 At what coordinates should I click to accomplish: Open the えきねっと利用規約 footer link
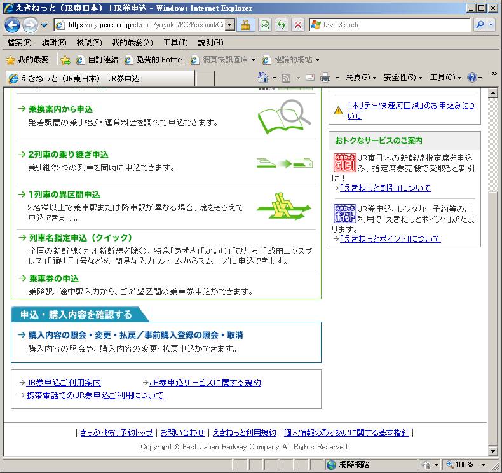click(x=244, y=433)
